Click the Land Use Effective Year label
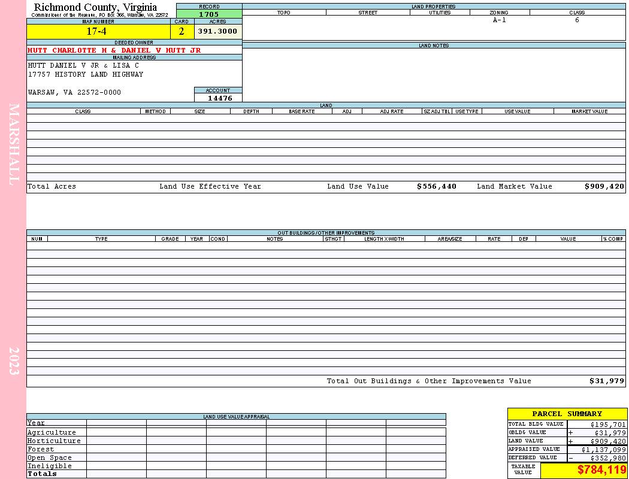Image resolution: width=629 pixels, height=479 pixels. 210,186
